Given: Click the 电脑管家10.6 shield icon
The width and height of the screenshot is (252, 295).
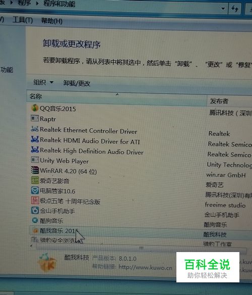Looking at the screenshot, I should (x=35, y=190).
